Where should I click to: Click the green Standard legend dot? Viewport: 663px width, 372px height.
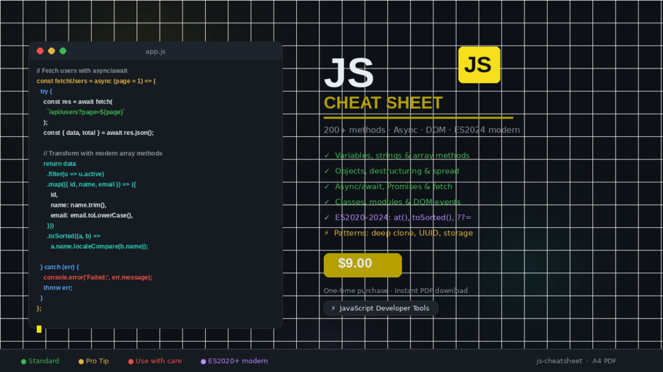click(24, 361)
